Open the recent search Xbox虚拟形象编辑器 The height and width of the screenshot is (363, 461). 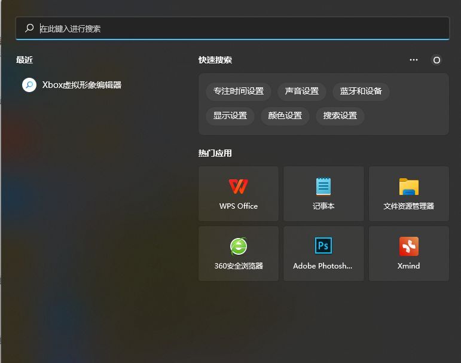[72, 85]
